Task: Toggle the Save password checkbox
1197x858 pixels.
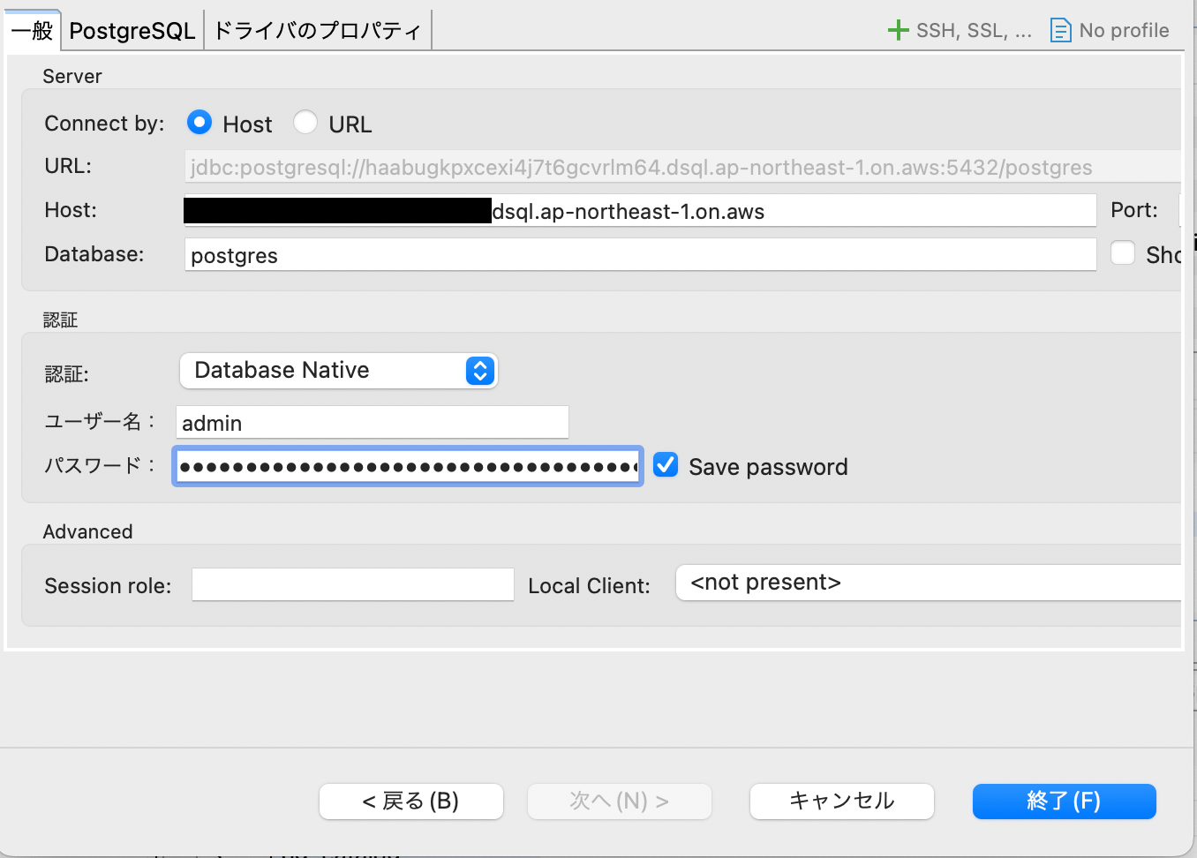Action: click(x=666, y=464)
